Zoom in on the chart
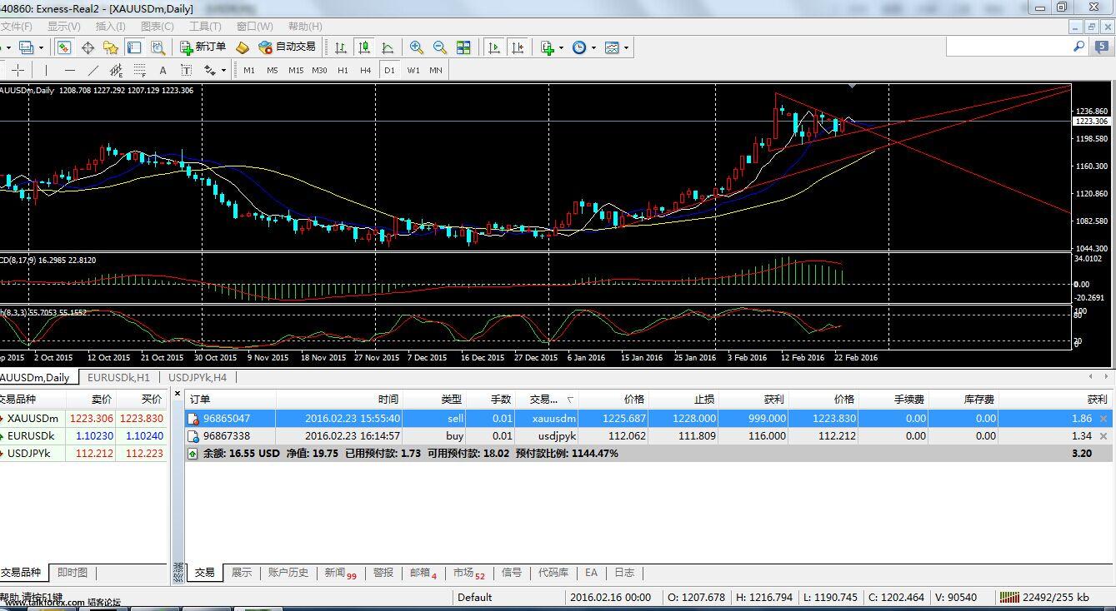The height and width of the screenshot is (611, 1116). (416, 47)
